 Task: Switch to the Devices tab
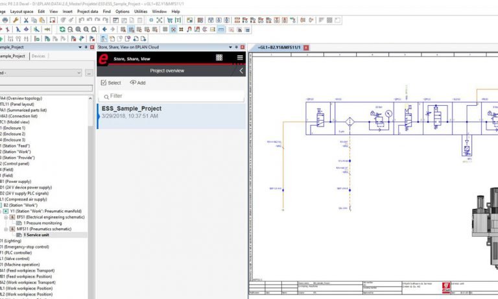[x=38, y=56]
